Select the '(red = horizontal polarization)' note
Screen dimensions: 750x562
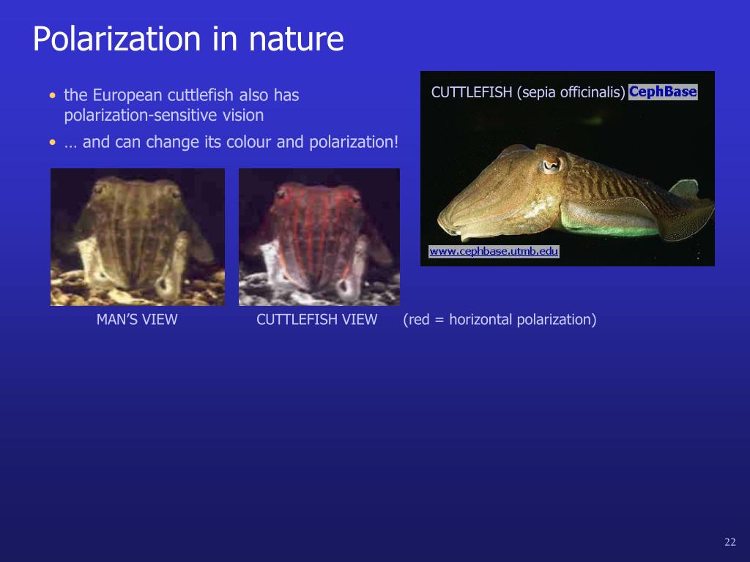500,320
